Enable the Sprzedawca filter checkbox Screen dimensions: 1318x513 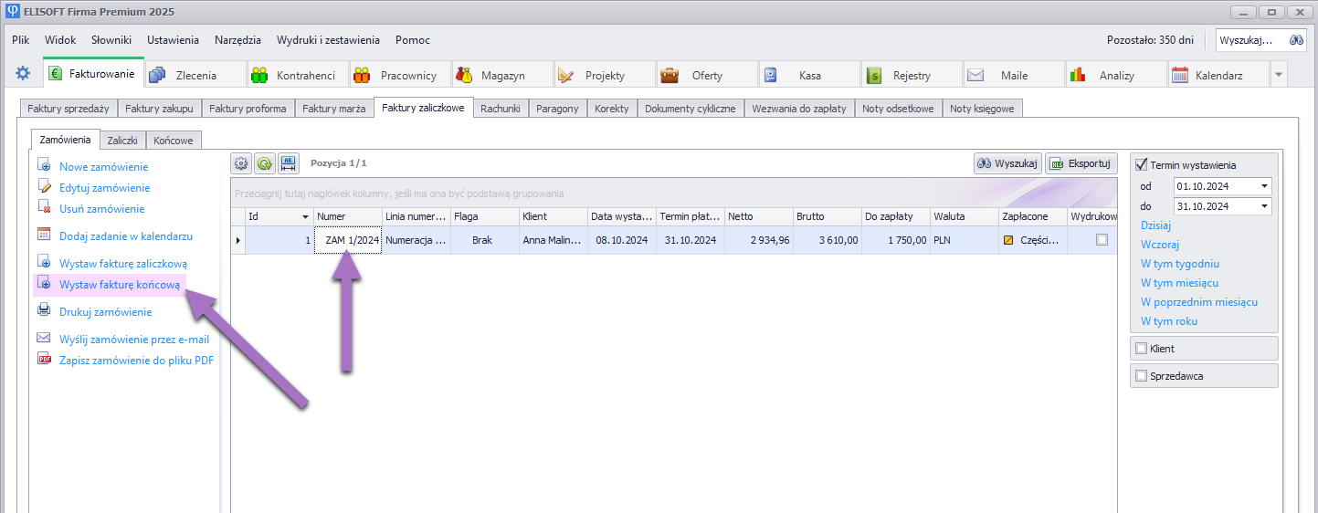coord(1141,375)
